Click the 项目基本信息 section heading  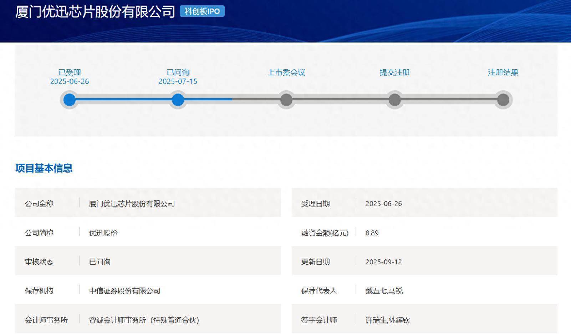[44, 168]
